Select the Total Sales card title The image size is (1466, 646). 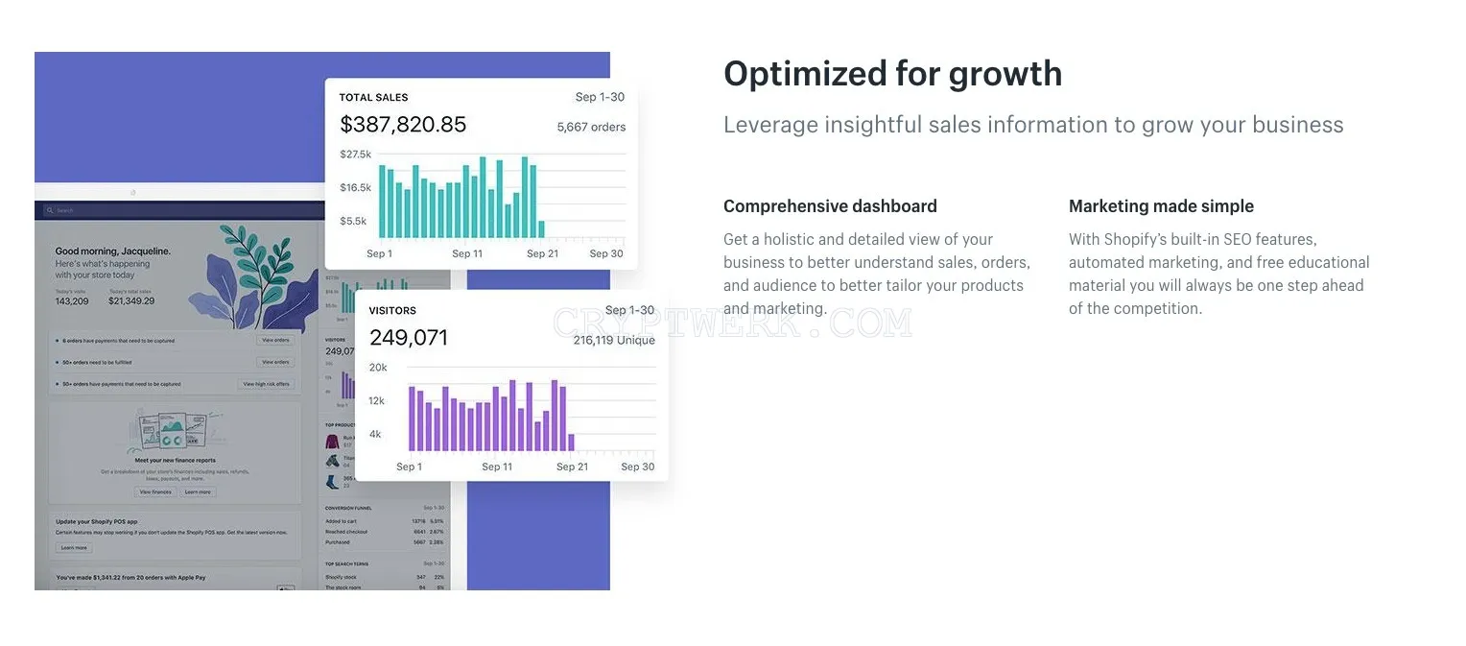pyautogui.click(x=373, y=97)
